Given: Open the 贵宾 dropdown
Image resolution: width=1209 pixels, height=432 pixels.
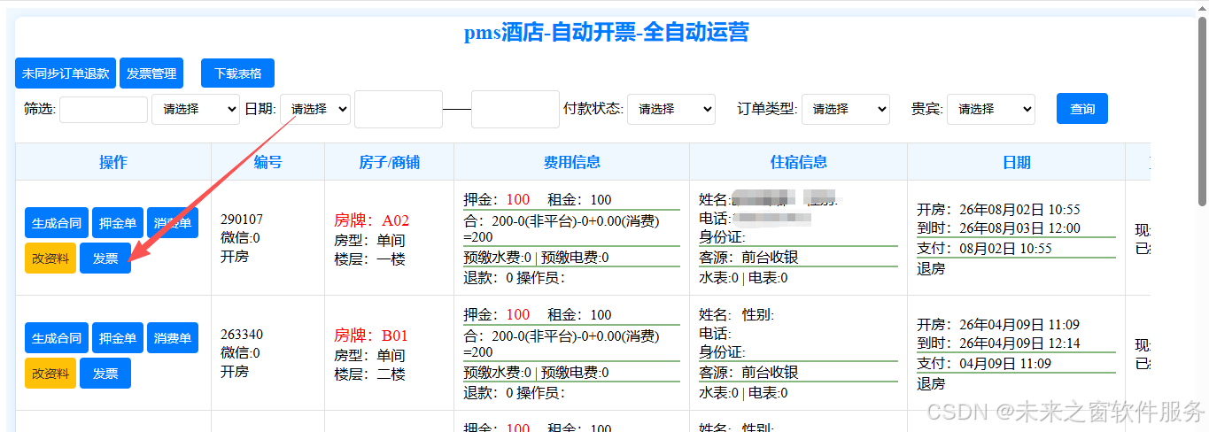Looking at the screenshot, I should 991,109.
